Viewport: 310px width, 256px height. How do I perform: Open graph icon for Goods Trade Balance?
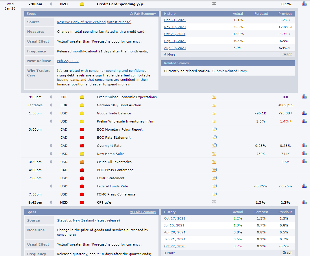click(304, 113)
